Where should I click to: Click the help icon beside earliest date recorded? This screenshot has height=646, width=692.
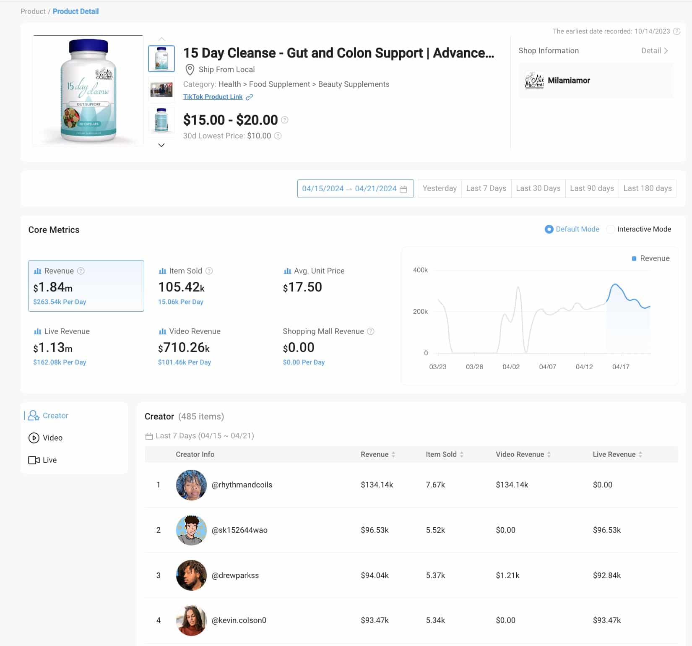coord(676,31)
